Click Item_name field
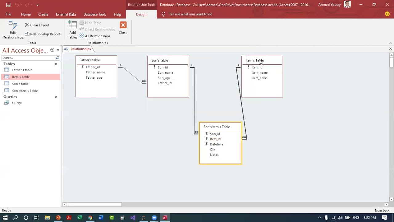 pyautogui.click(x=260, y=73)
